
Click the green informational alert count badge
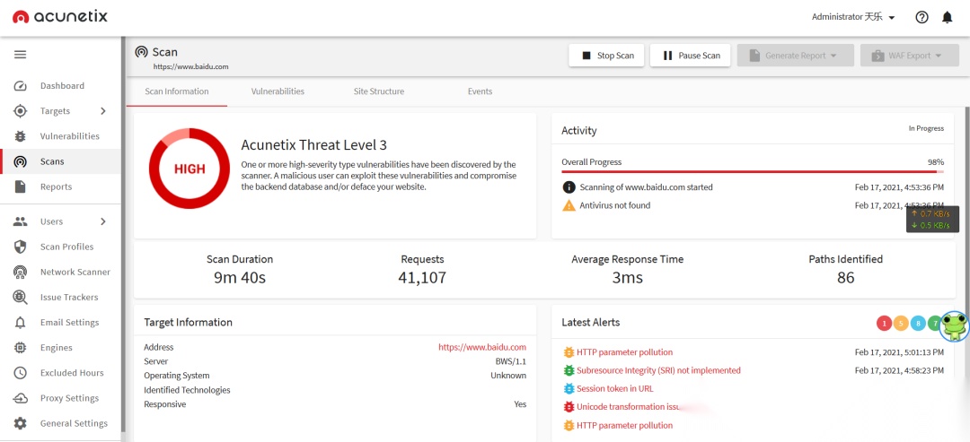point(934,323)
